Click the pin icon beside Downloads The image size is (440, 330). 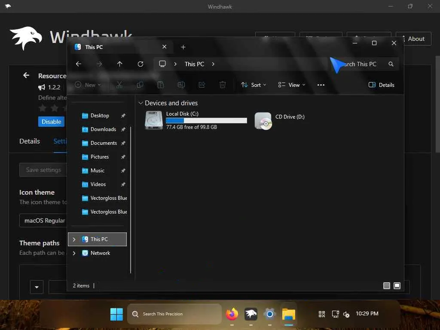pos(123,129)
